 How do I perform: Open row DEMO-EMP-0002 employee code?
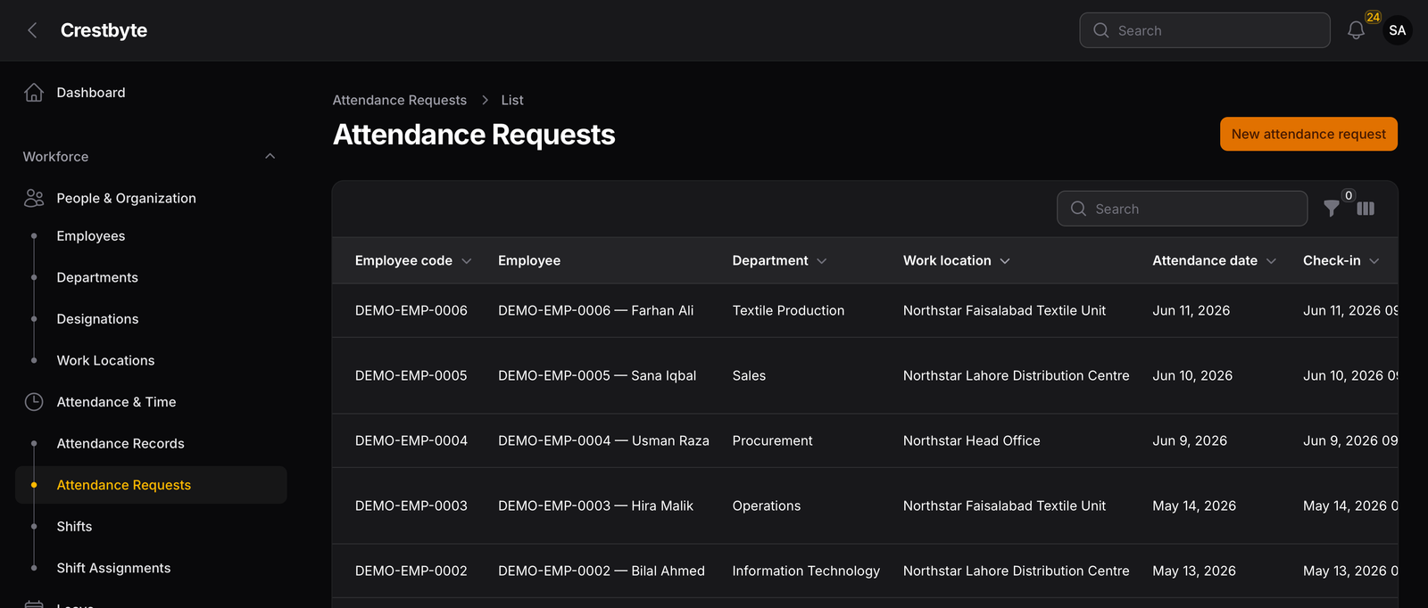point(411,571)
